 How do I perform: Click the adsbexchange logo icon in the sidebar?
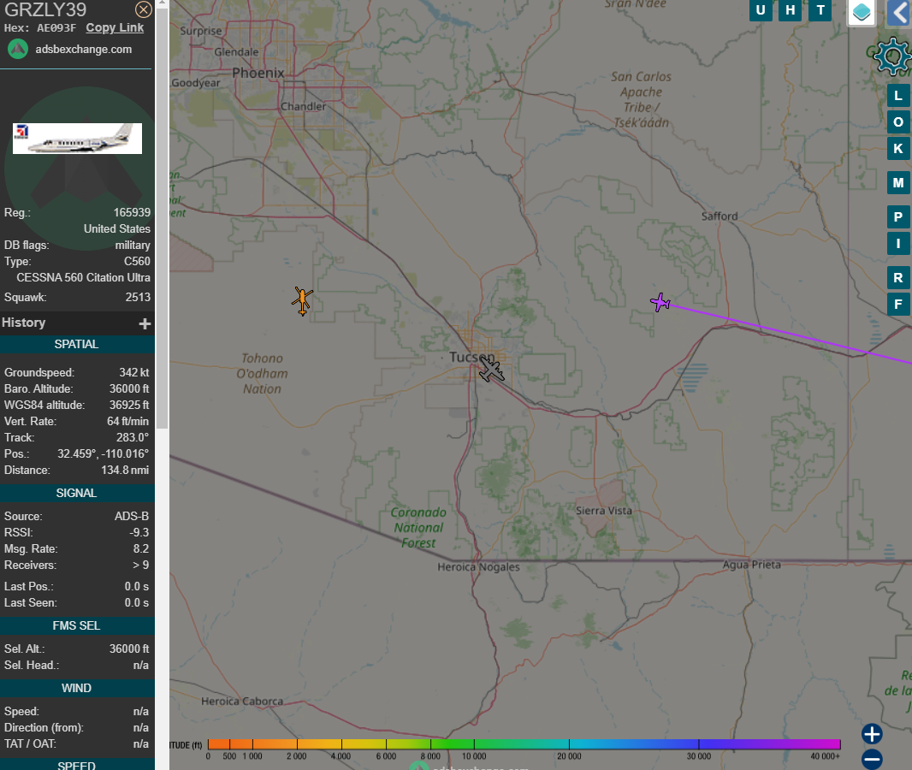click(x=18, y=50)
